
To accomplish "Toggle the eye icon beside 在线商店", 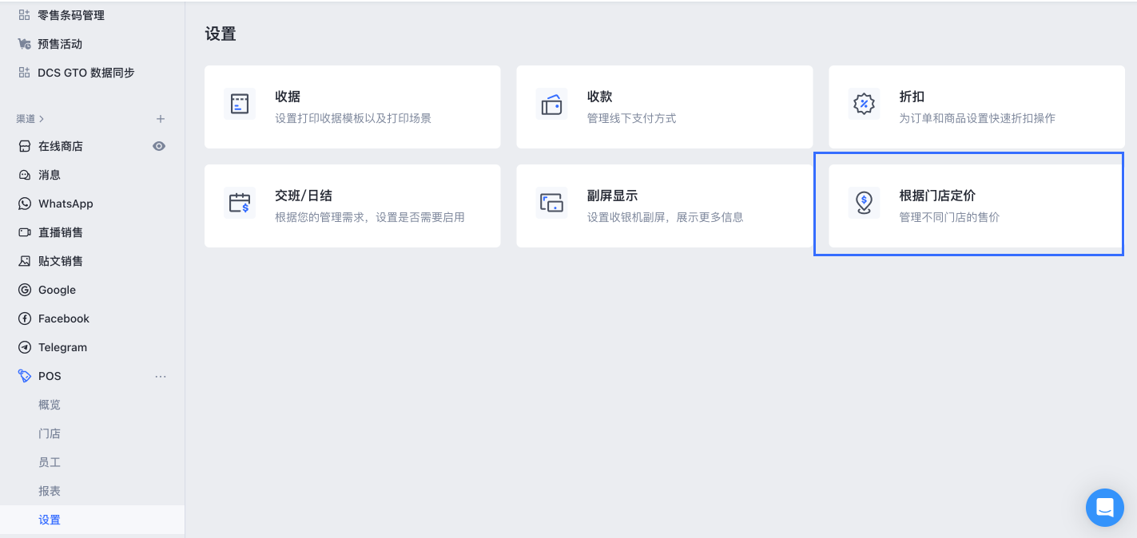I will [x=159, y=146].
